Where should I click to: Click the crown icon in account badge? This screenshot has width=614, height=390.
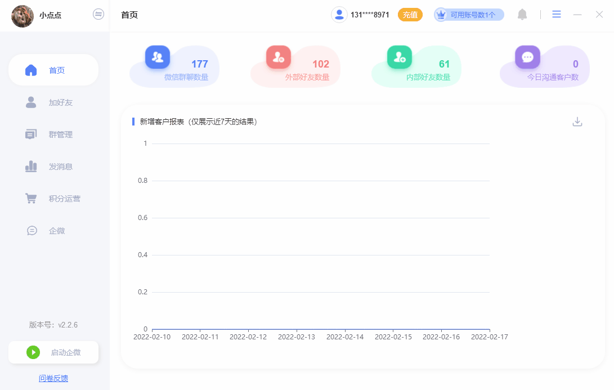tap(441, 15)
